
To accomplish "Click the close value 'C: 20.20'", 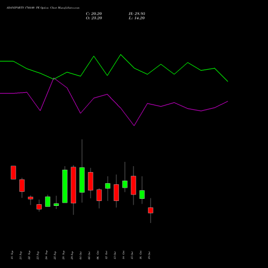I will 94,14.
